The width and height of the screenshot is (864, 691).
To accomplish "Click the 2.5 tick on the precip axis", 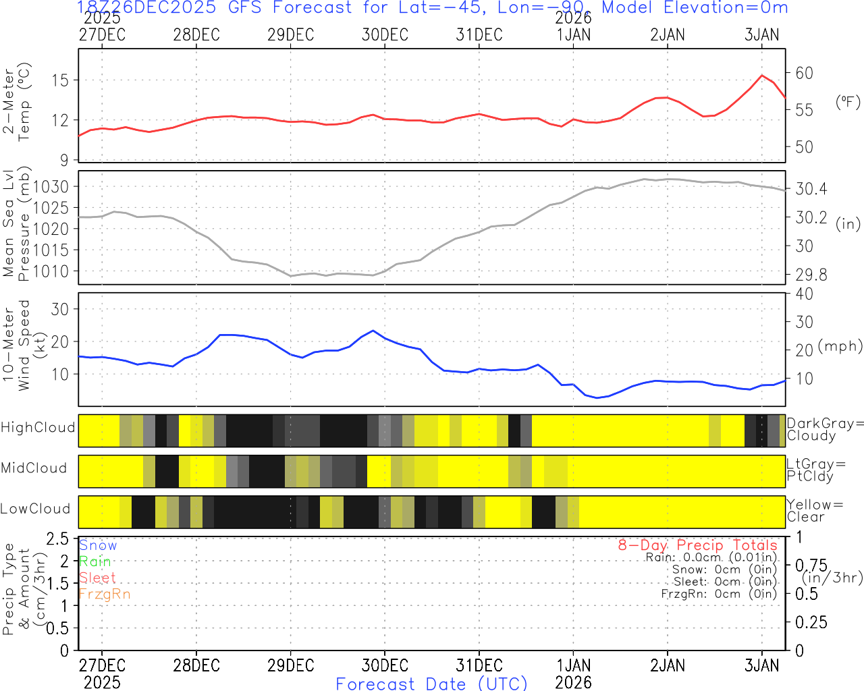I will click(57, 538).
